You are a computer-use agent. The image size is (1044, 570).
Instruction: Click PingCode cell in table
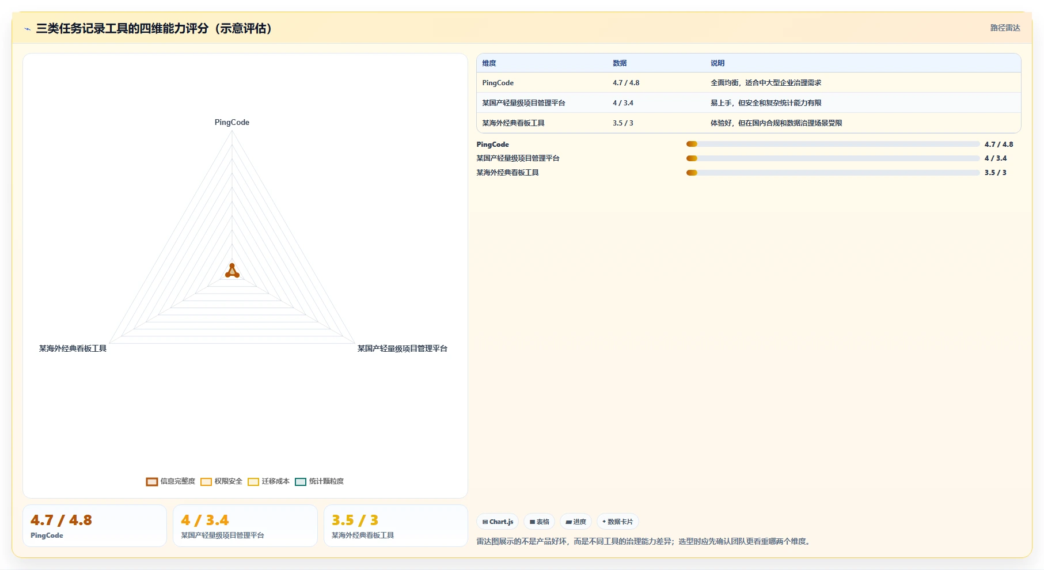click(498, 83)
